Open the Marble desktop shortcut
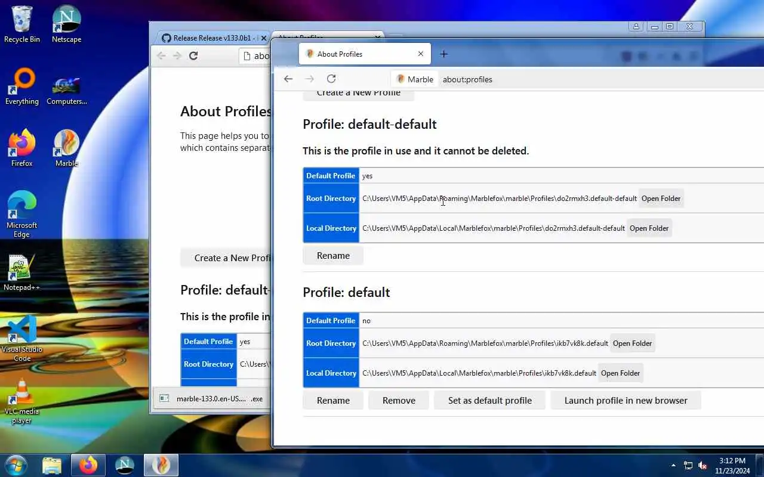Viewport: 764px width, 477px height. click(66, 148)
